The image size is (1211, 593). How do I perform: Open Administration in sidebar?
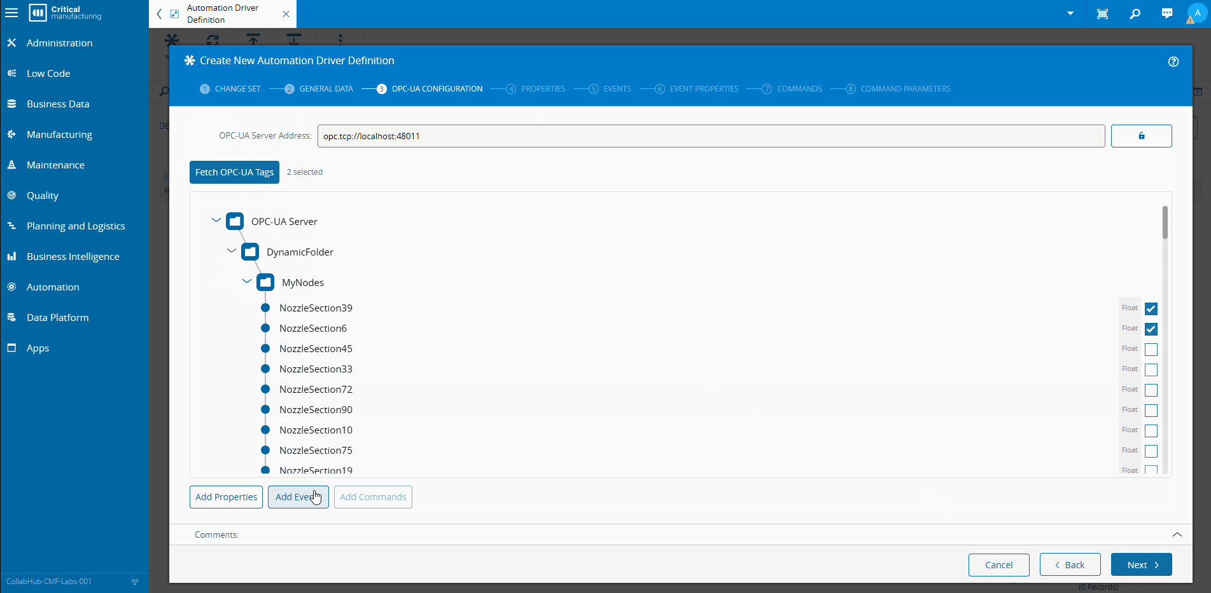coord(59,43)
